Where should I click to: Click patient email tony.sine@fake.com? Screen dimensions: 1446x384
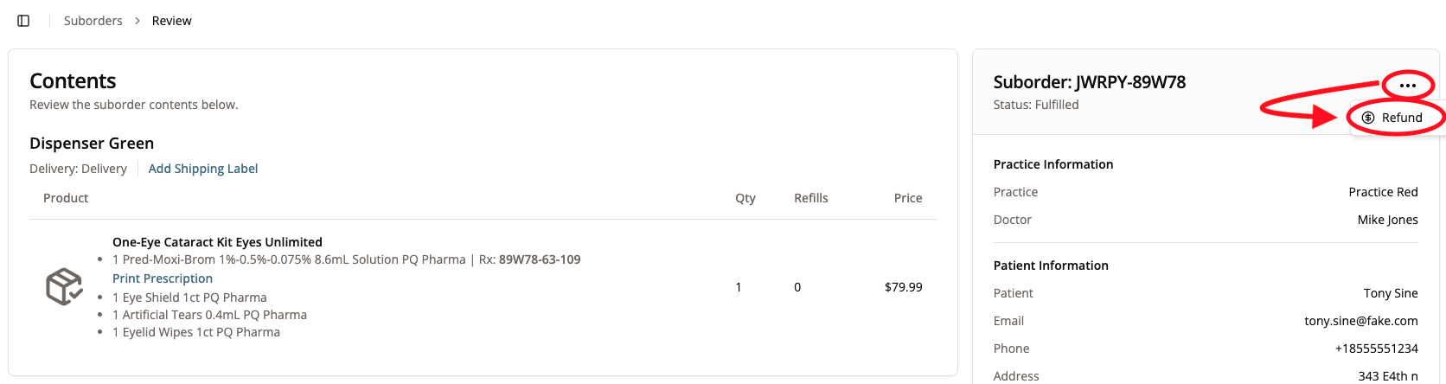pyautogui.click(x=1361, y=321)
